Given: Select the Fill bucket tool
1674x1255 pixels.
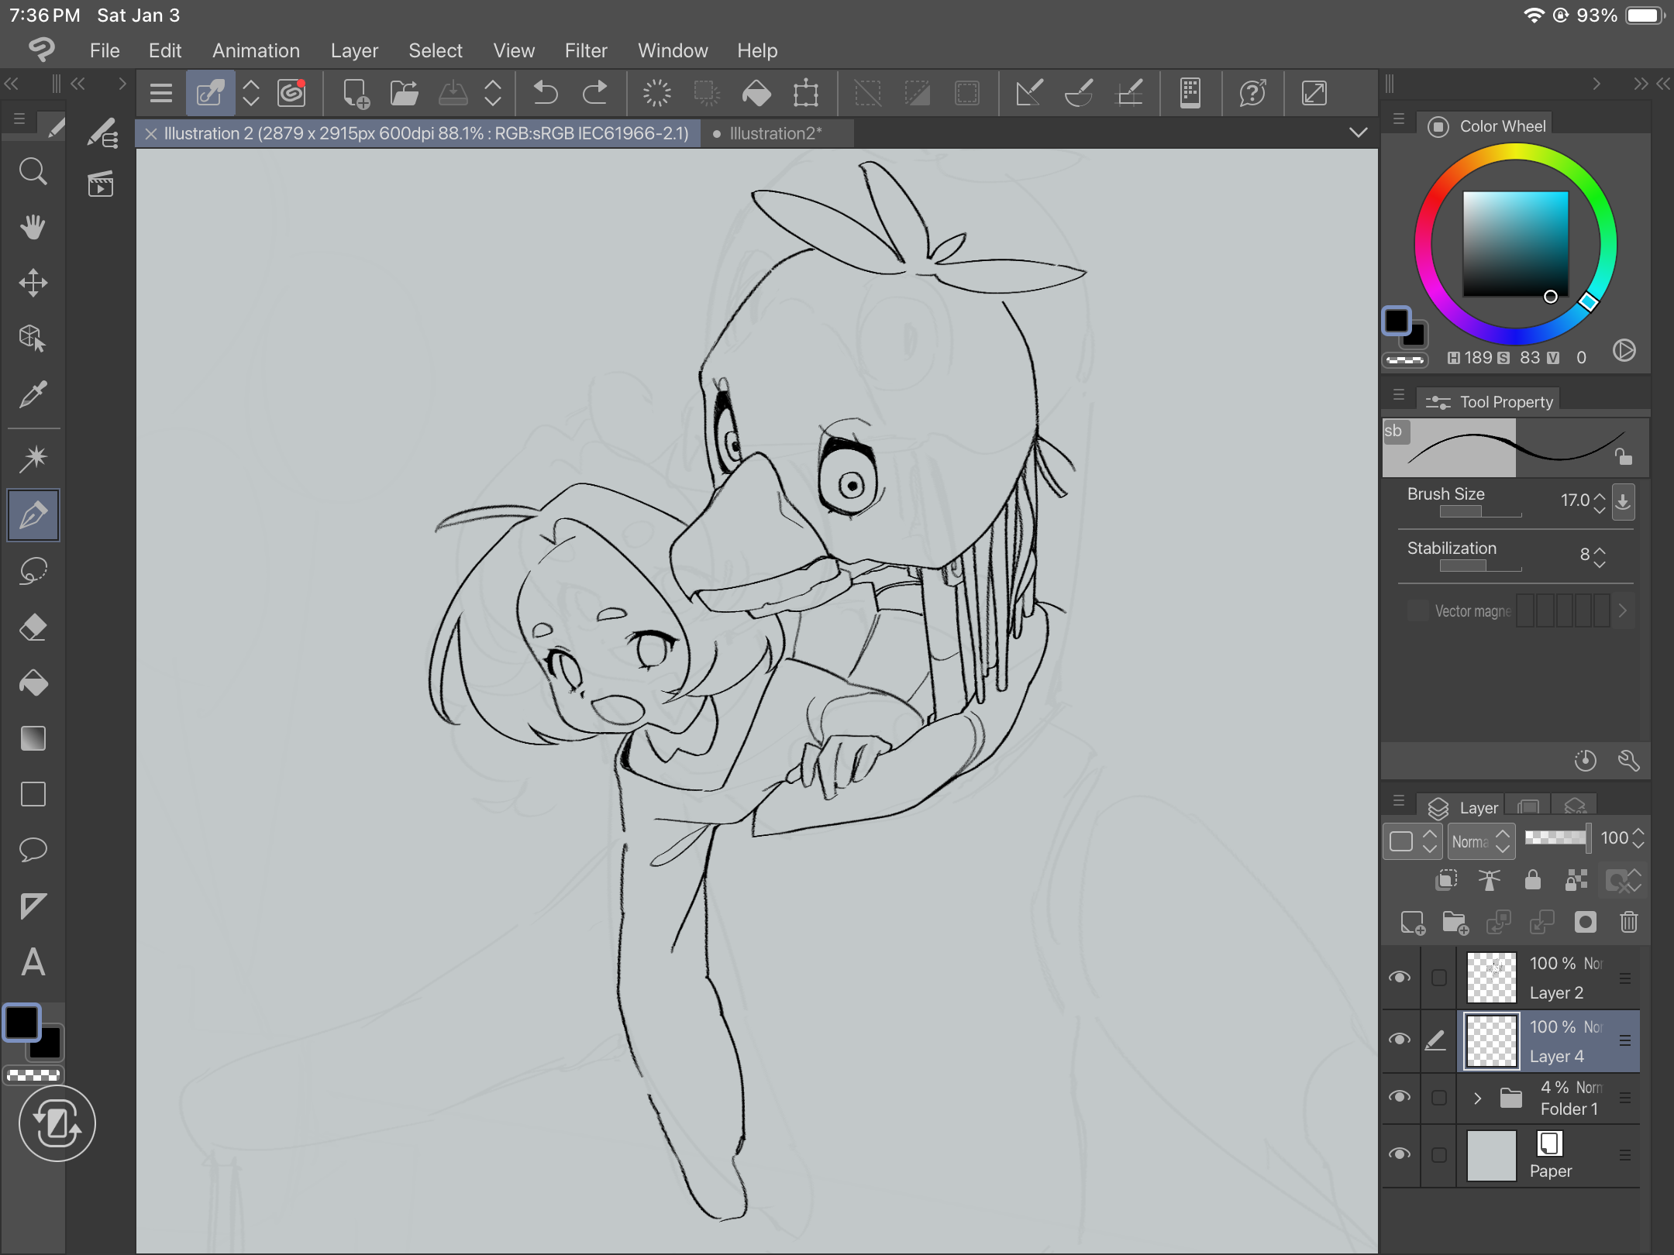Looking at the screenshot, I should pyautogui.click(x=33, y=683).
